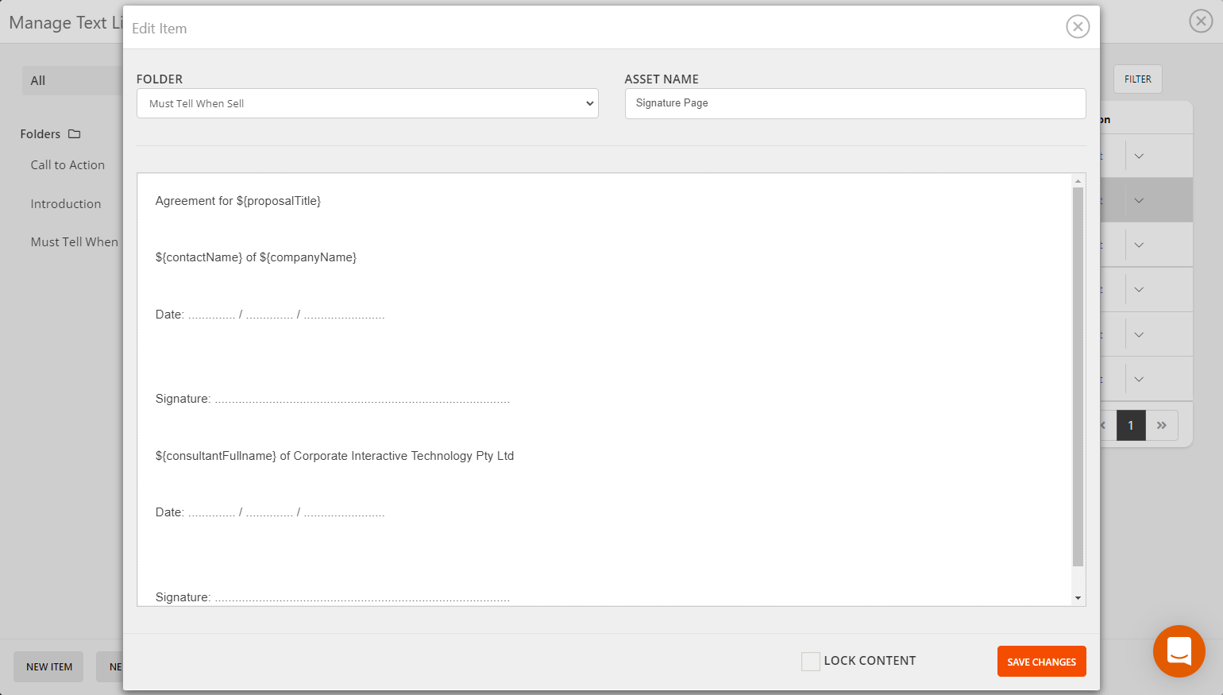Image resolution: width=1223 pixels, height=695 pixels.
Task: Open the Folders panel folder icon
Action: (75, 133)
